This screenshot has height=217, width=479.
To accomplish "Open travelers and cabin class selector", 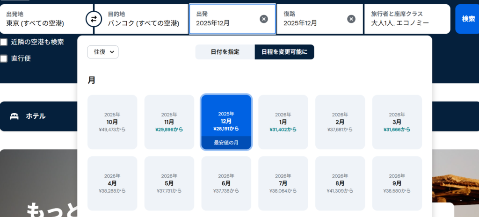I will tap(406, 19).
